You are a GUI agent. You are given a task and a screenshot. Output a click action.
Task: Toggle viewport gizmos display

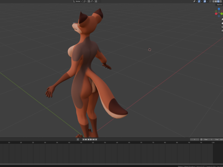(199, 1)
